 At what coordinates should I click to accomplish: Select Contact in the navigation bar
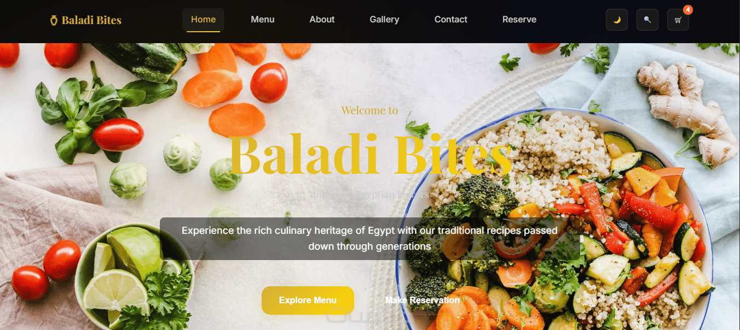coord(451,20)
